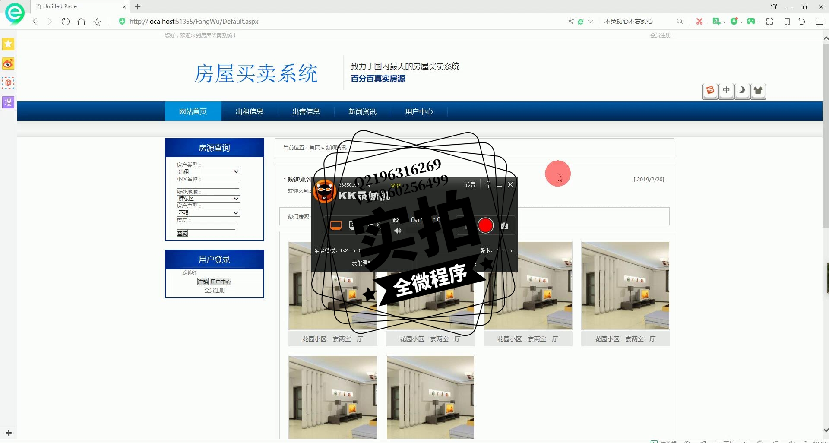Expand the game controller dropdown arrow

[759, 22]
